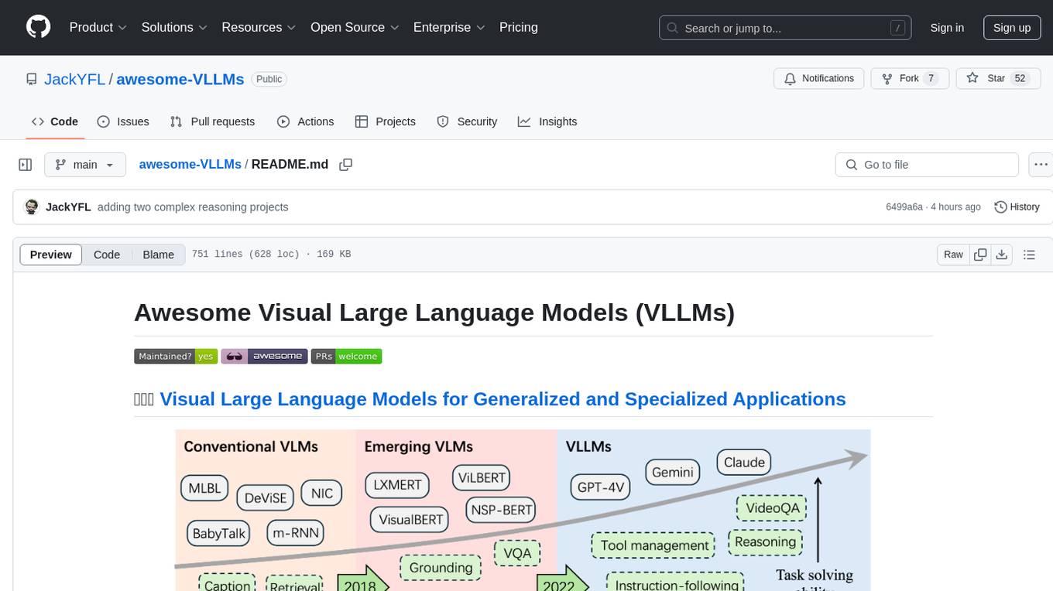This screenshot has height=591, width=1053.
Task: Expand the Product menu
Action: [98, 27]
